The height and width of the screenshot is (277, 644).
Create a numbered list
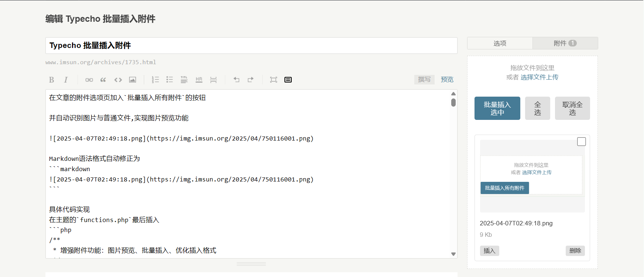[155, 80]
